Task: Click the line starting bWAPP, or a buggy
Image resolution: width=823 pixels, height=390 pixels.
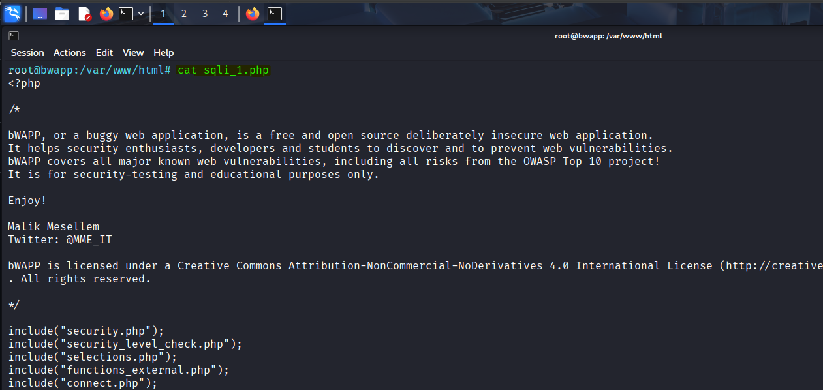Action: [331, 135]
